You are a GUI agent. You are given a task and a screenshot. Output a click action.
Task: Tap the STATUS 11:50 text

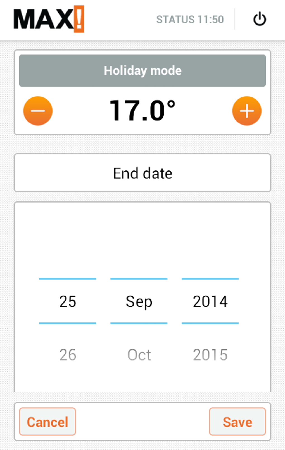point(190,20)
